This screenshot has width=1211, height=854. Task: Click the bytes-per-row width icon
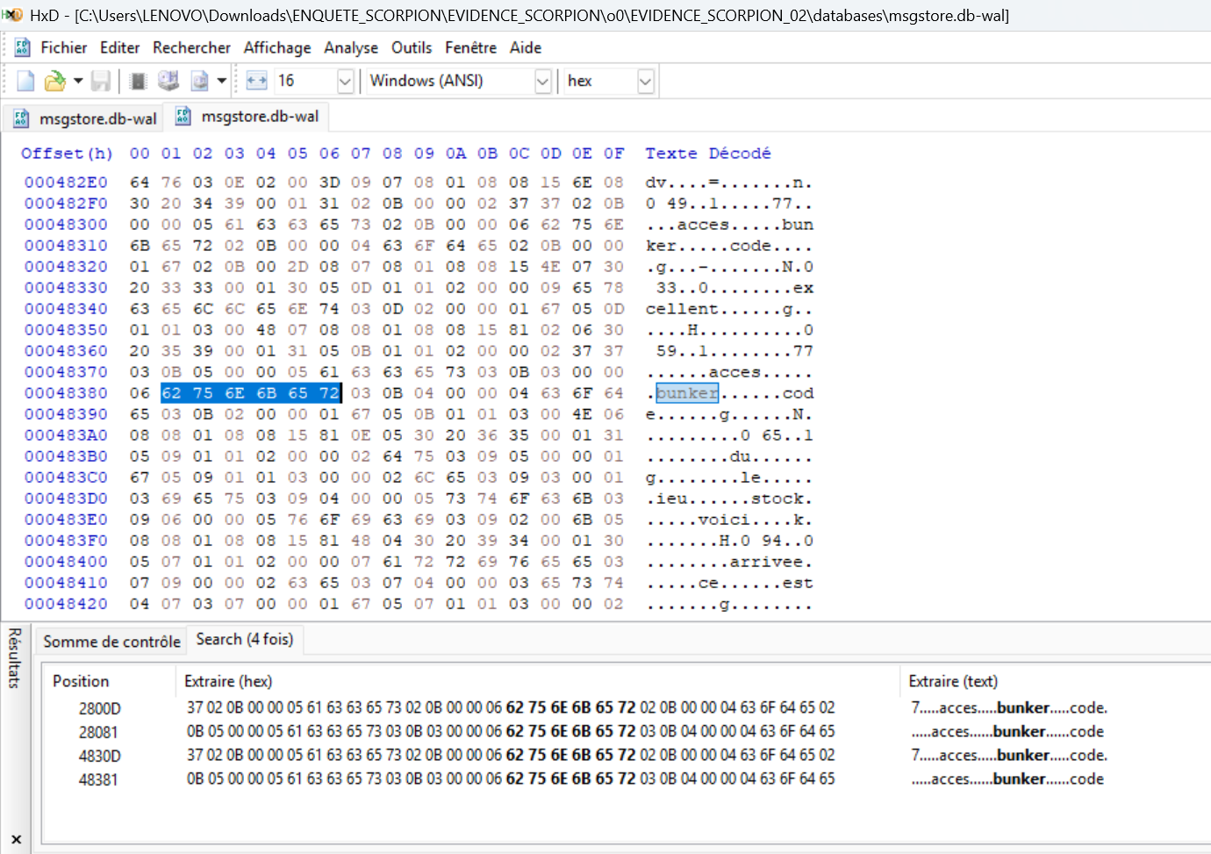(x=256, y=81)
